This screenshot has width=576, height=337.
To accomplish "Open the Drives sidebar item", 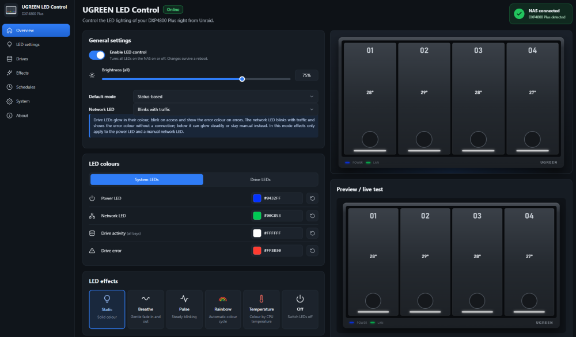I will click(x=36, y=59).
